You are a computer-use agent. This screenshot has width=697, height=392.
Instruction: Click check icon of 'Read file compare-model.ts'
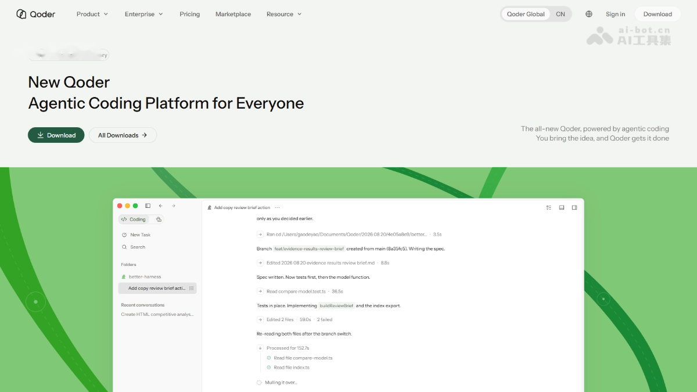[269, 358]
